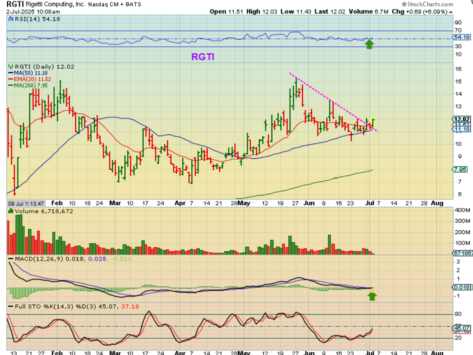Screen dimensions: 473x355
Task: Click the purple RGTI chart title
Action: tap(203, 57)
